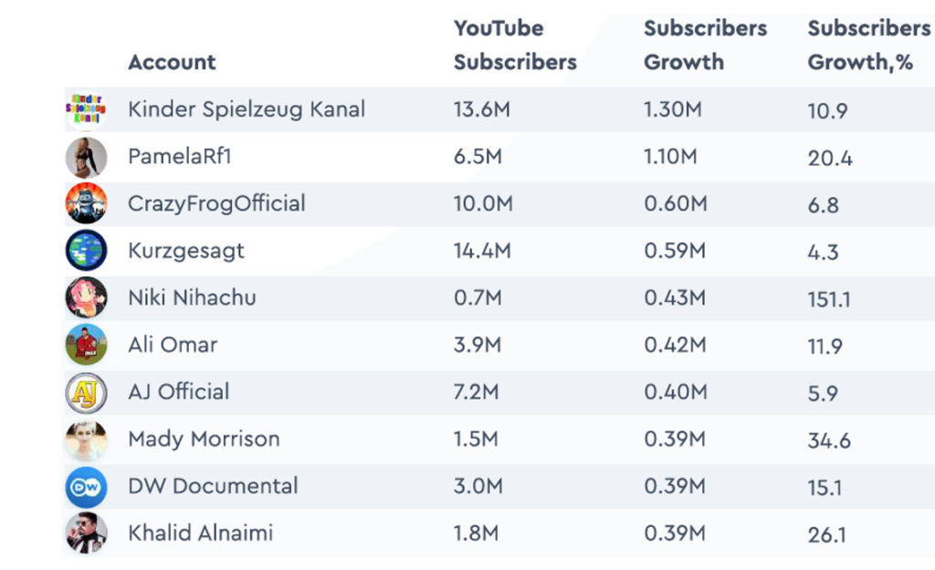The width and height of the screenshot is (935, 570).
Task: Click Khalid Alnaimi profile avatar
Action: [87, 533]
